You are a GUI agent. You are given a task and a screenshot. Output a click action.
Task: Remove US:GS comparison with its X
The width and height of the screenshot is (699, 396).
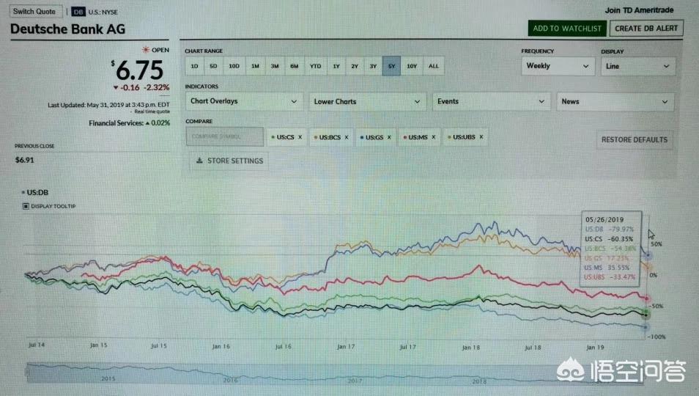coord(389,137)
